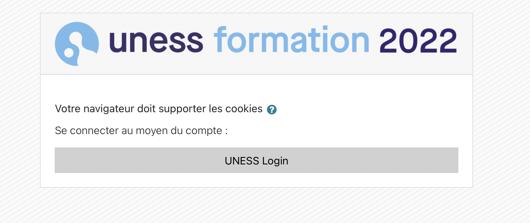The image size is (530, 223).
Task: Click the UNESS Login button
Action: click(256, 161)
